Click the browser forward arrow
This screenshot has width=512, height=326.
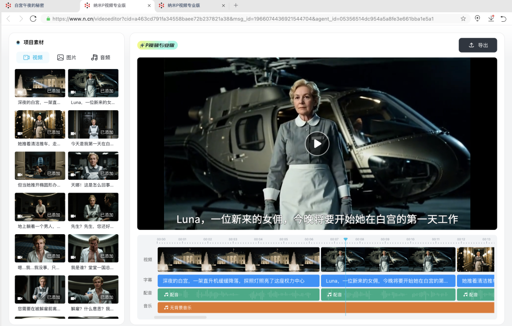21,18
